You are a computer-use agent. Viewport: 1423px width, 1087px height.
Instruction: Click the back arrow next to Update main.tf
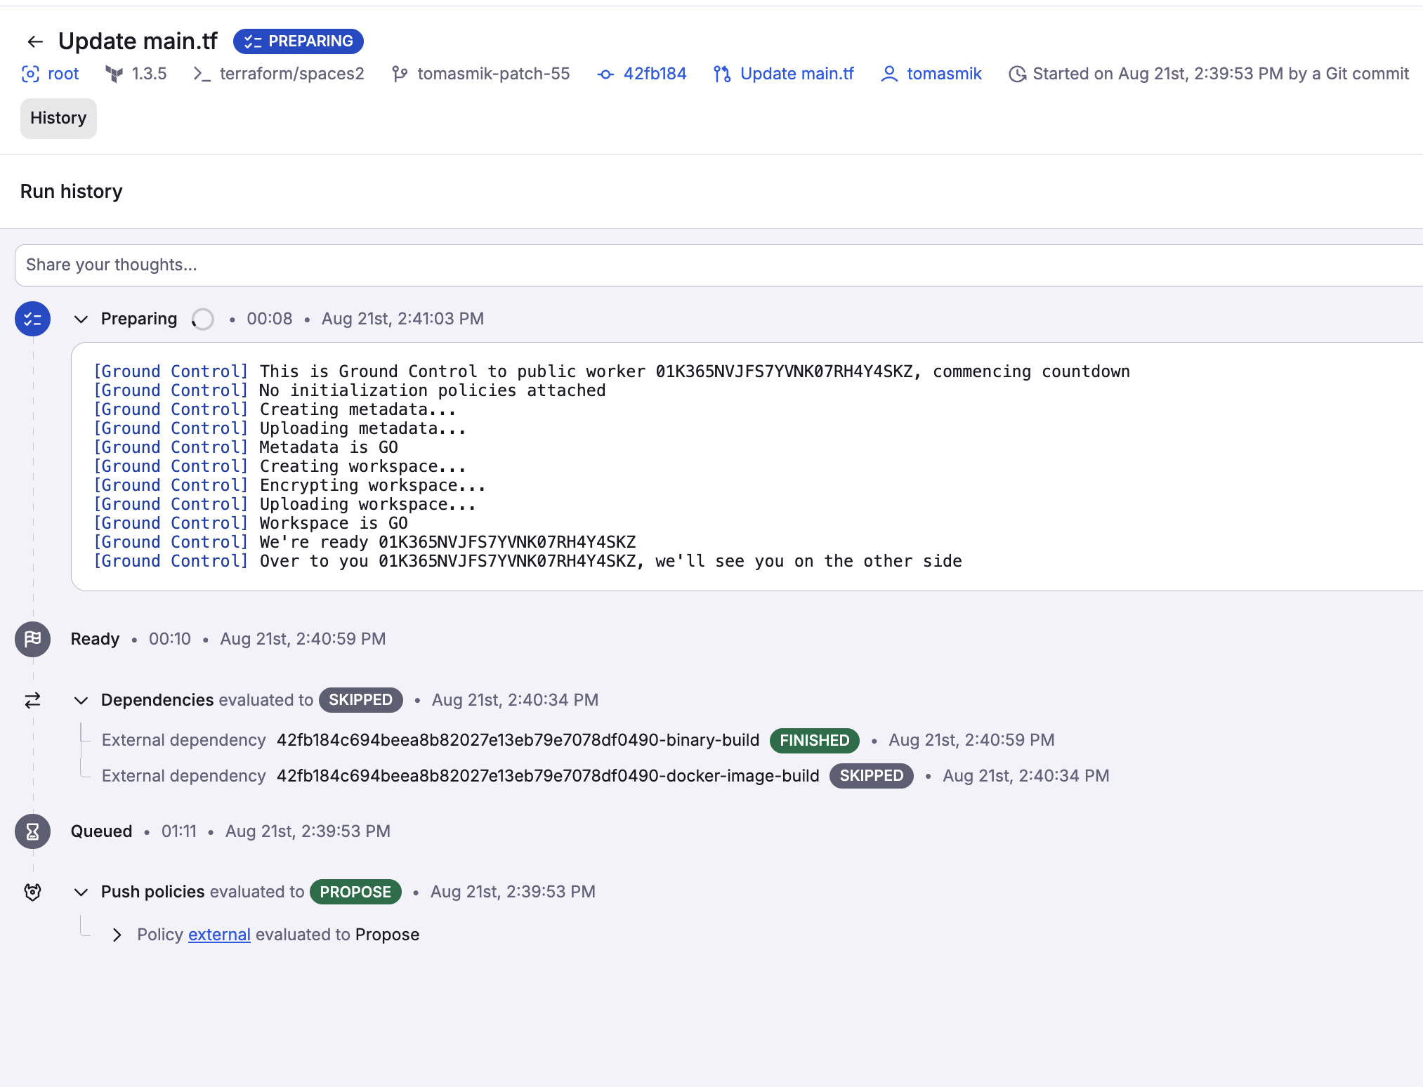(35, 41)
